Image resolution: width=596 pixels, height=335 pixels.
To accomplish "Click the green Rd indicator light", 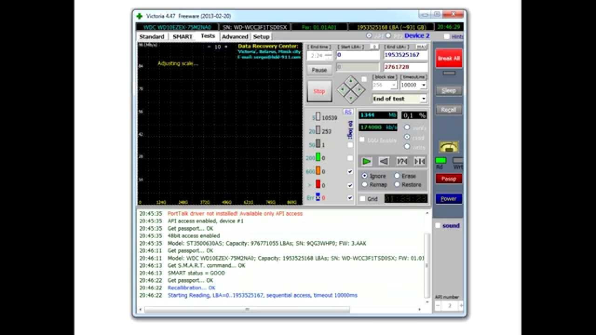I will [x=440, y=160].
